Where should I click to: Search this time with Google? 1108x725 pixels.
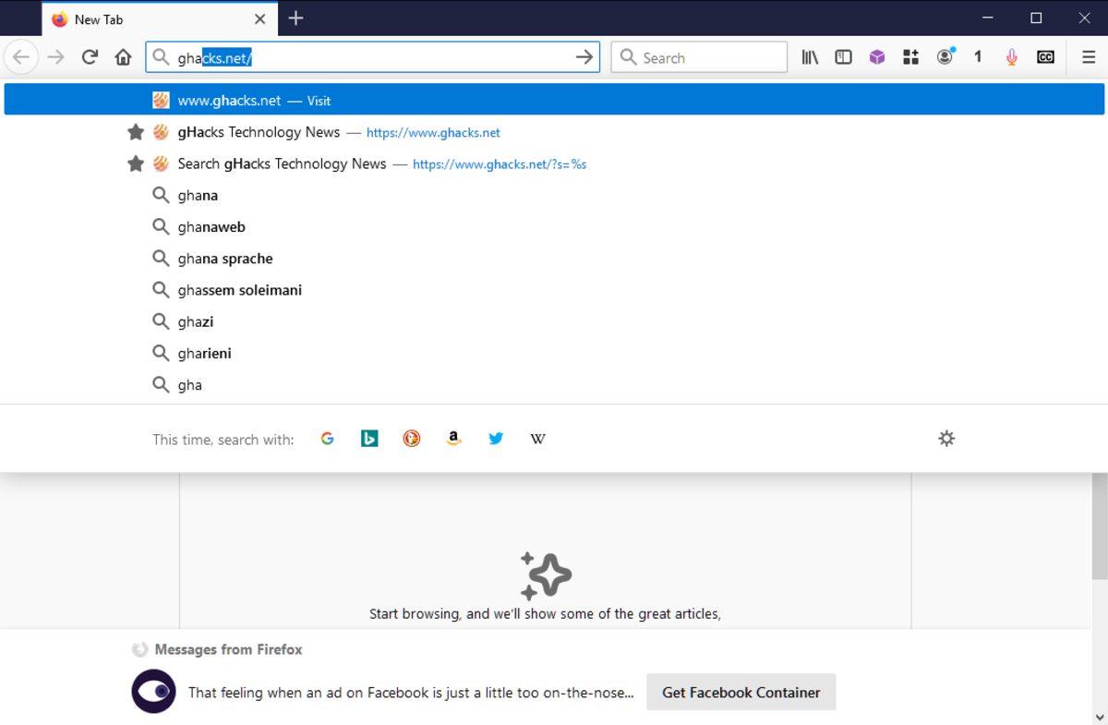click(x=327, y=438)
